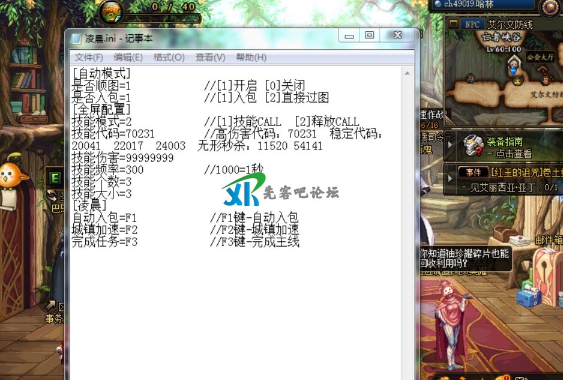Expand the 装备指南 quest entry arrow
This screenshot has width=563, height=380.
pyautogui.click(x=451, y=145)
